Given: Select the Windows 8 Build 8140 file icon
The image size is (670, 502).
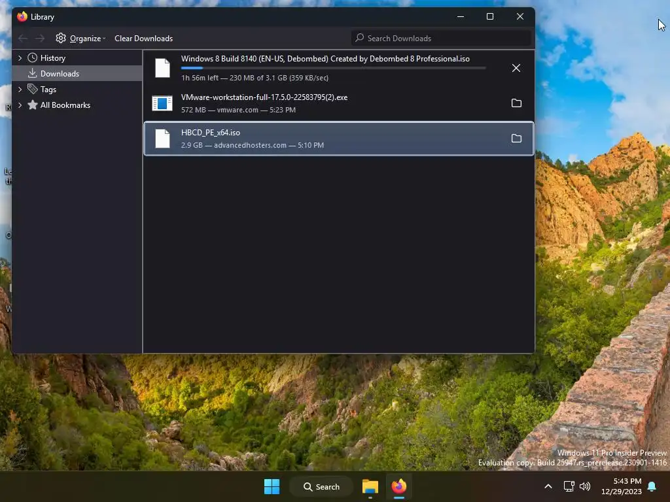Looking at the screenshot, I should click(x=162, y=68).
